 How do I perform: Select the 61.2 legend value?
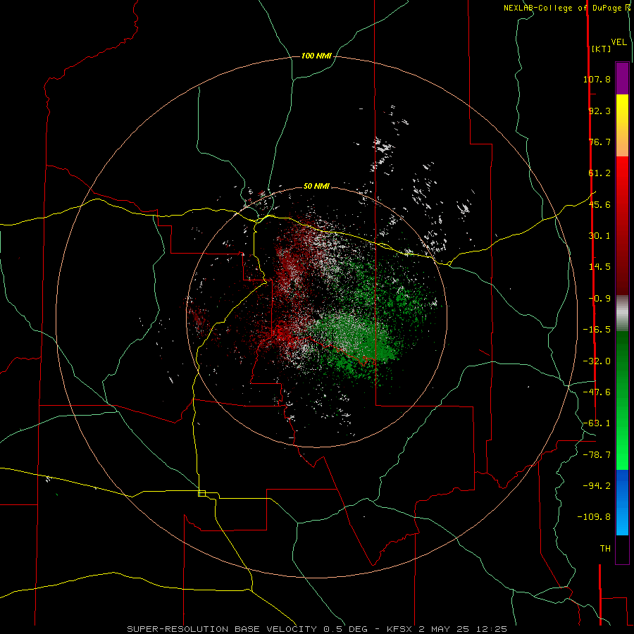click(x=599, y=173)
